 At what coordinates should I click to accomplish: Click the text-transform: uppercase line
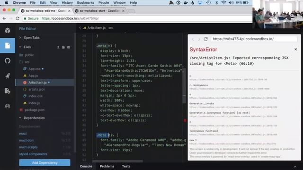point(126,81)
